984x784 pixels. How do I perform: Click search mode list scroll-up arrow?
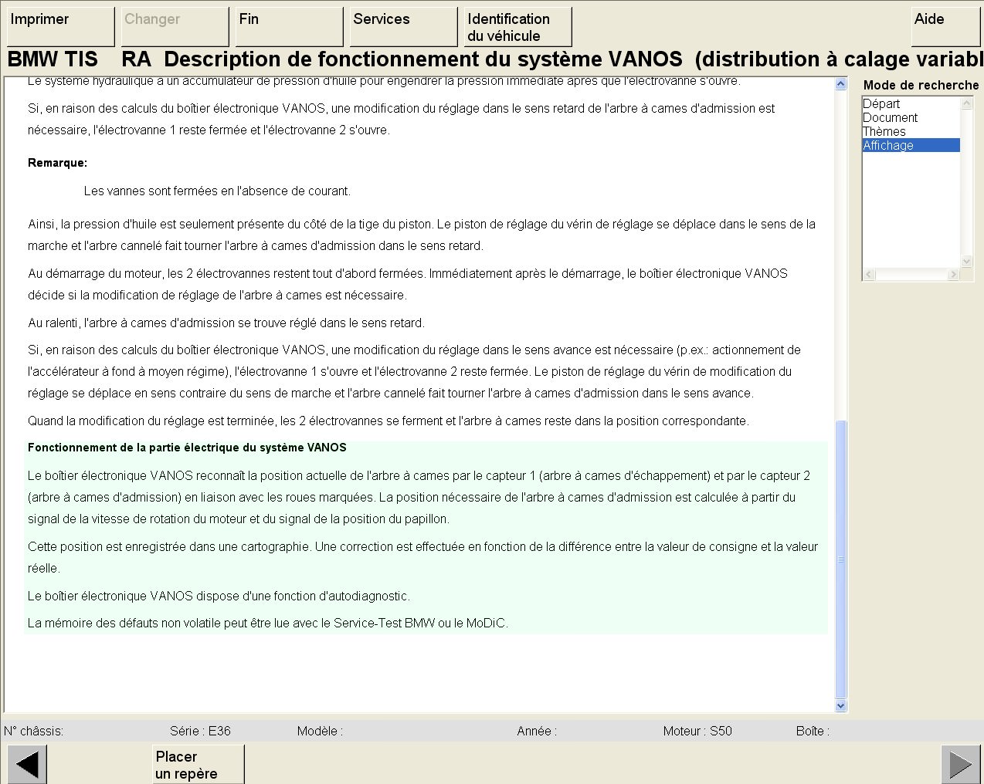pyautogui.click(x=966, y=103)
